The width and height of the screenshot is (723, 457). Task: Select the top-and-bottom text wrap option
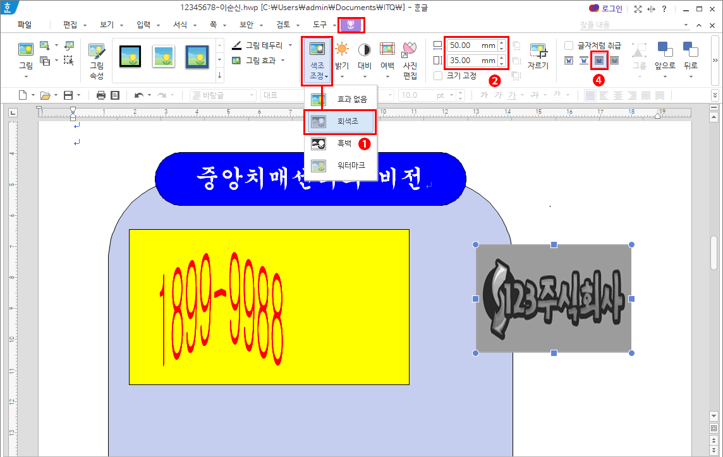(x=584, y=61)
